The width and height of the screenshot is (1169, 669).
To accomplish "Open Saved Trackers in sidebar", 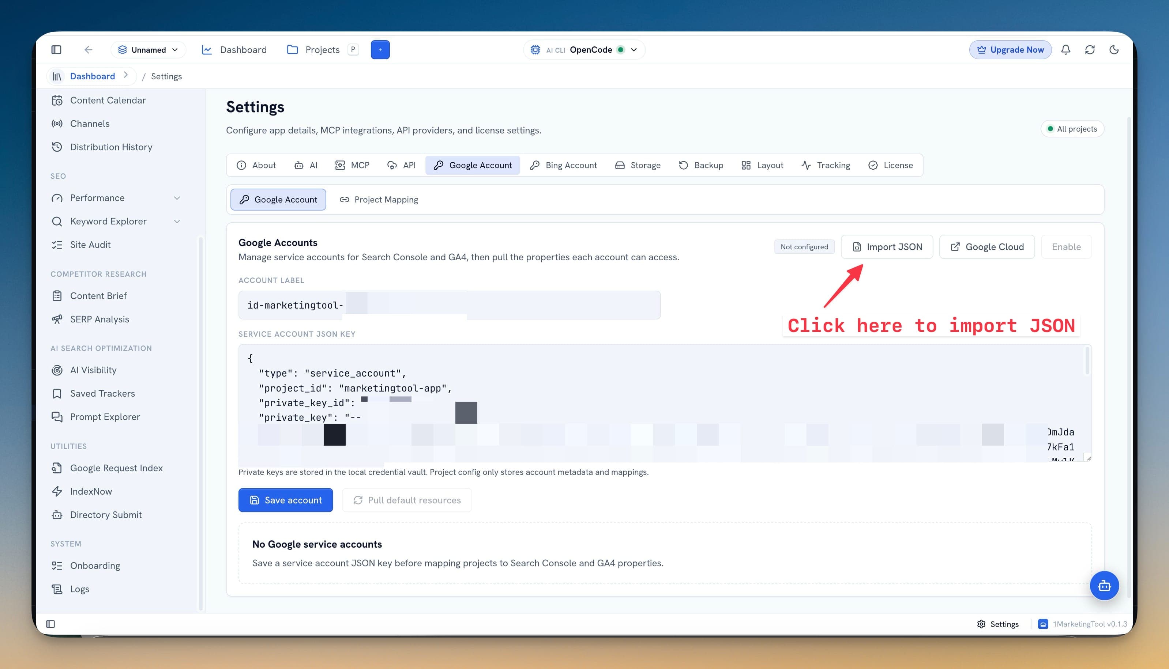I will (x=102, y=394).
